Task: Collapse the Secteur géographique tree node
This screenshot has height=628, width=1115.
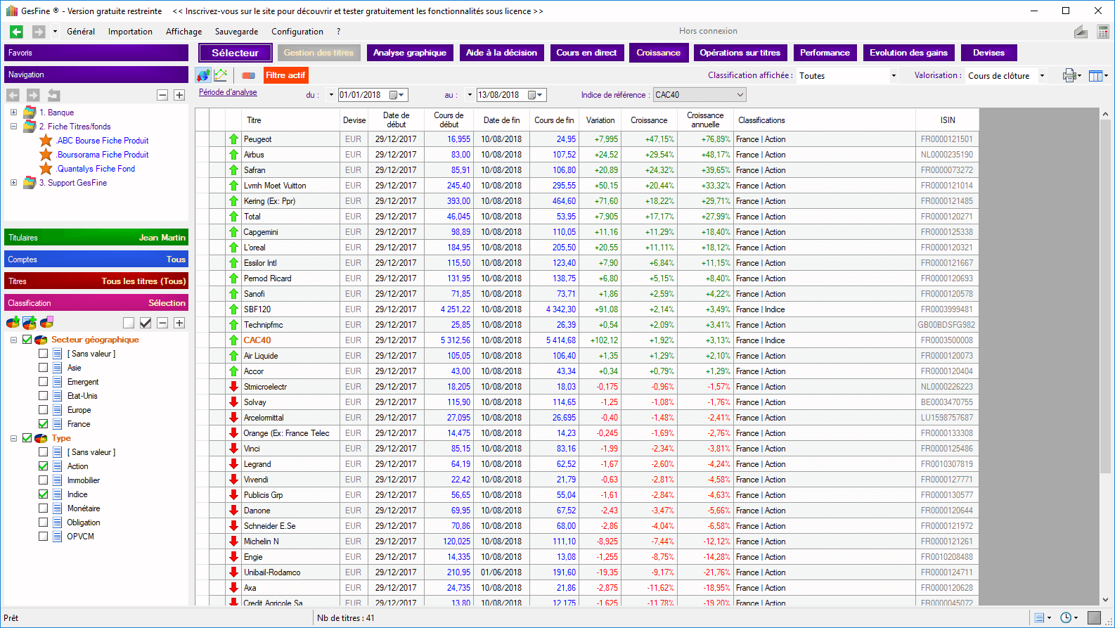Action: click(x=13, y=340)
